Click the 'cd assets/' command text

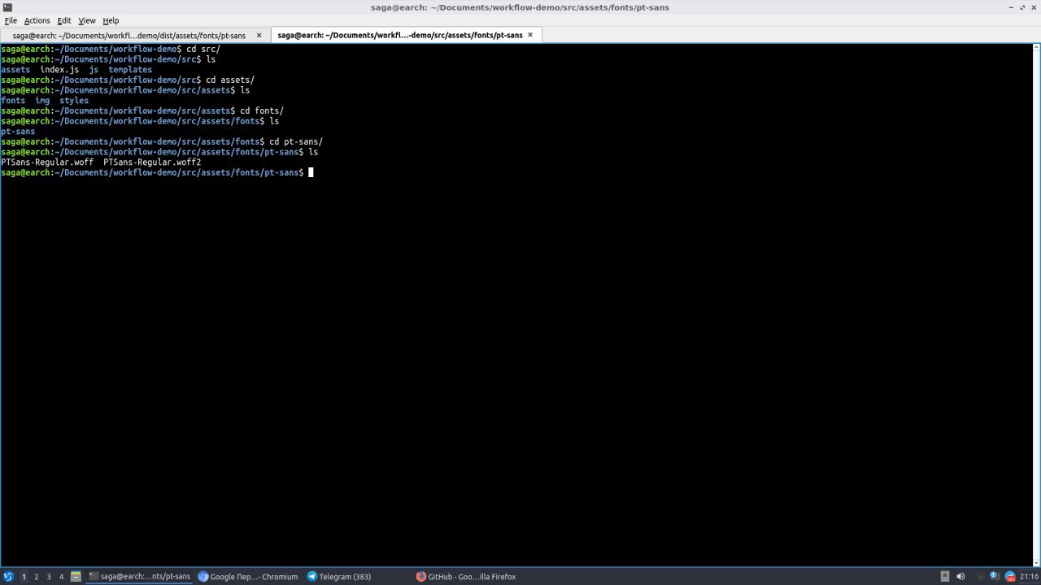click(x=230, y=80)
